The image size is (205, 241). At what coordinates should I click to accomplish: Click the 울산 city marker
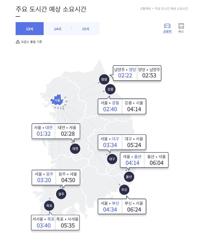[129, 177]
